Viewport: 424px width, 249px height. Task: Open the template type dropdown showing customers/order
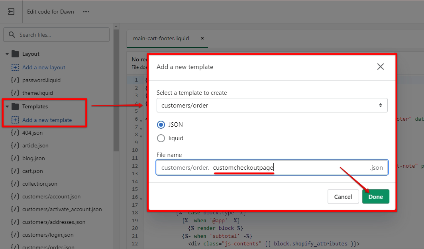click(x=272, y=106)
